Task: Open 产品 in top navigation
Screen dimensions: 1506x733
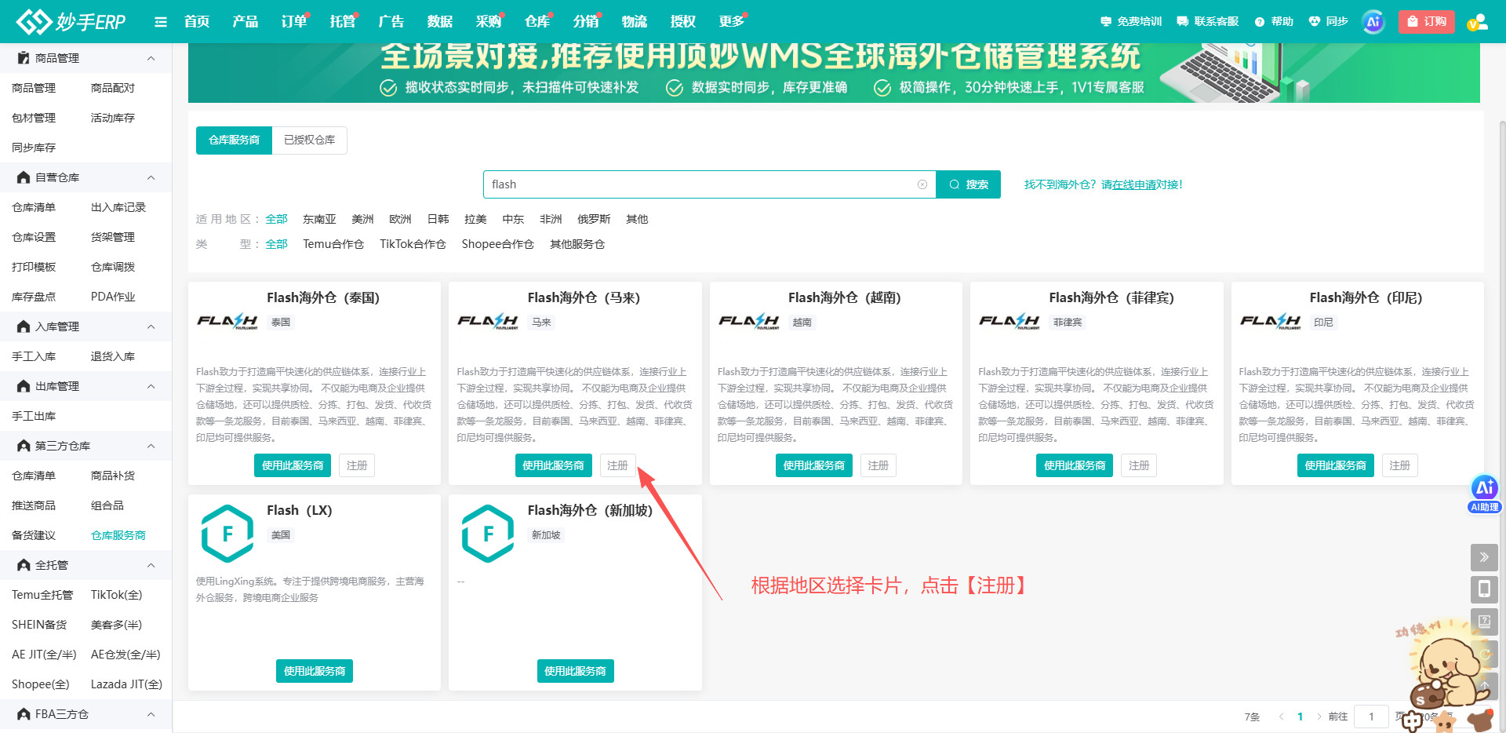Action: tap(246, 22)
